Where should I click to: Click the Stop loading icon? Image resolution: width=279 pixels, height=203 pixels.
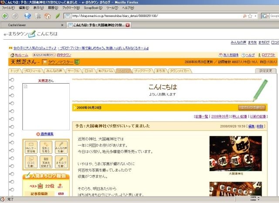[38, 16]
